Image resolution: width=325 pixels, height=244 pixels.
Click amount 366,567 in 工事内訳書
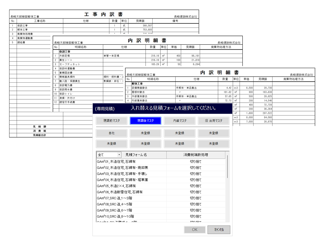147,25
